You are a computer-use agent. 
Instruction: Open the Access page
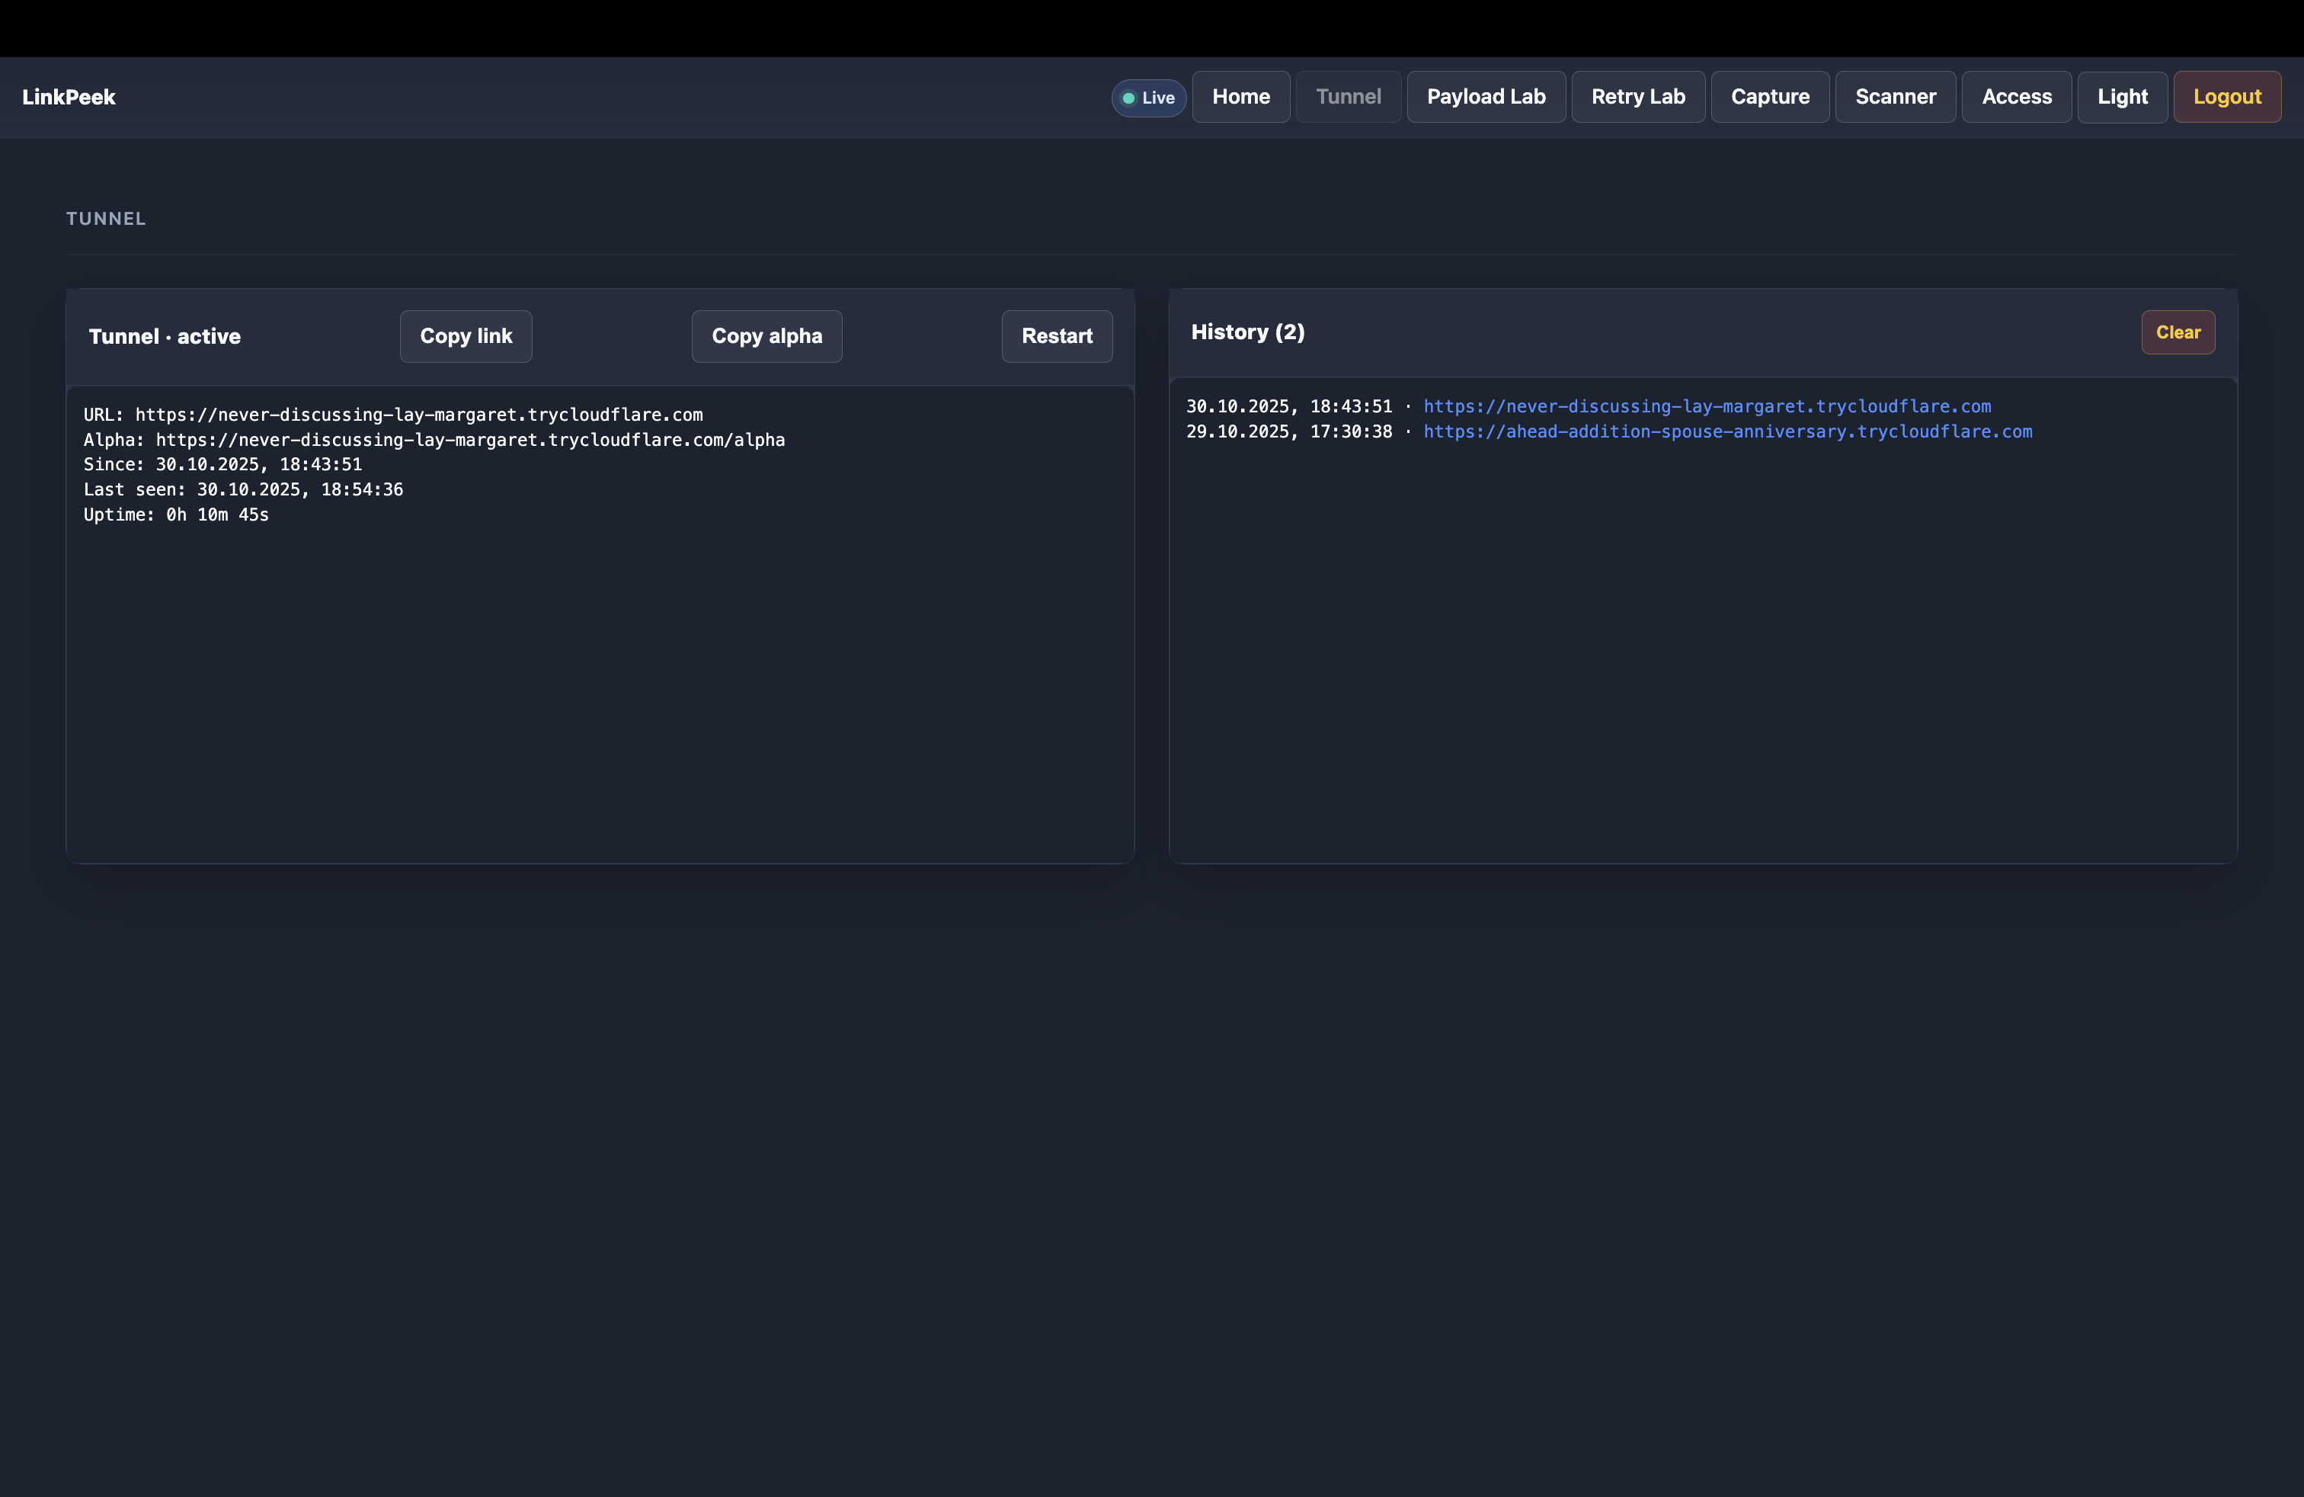[x=2017, y=97]
